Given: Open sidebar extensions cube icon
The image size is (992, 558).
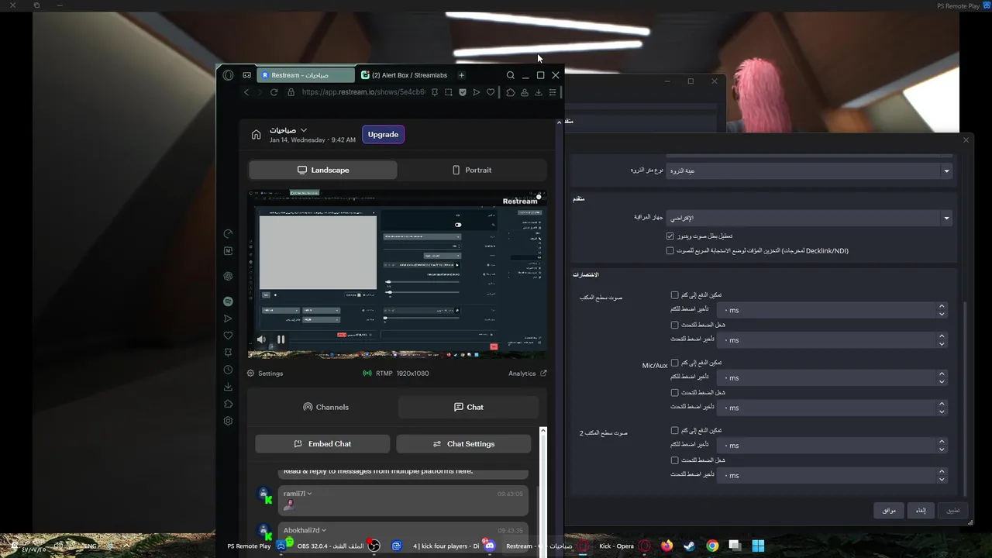Looking at the screenshot, I should tap(228, 404).
